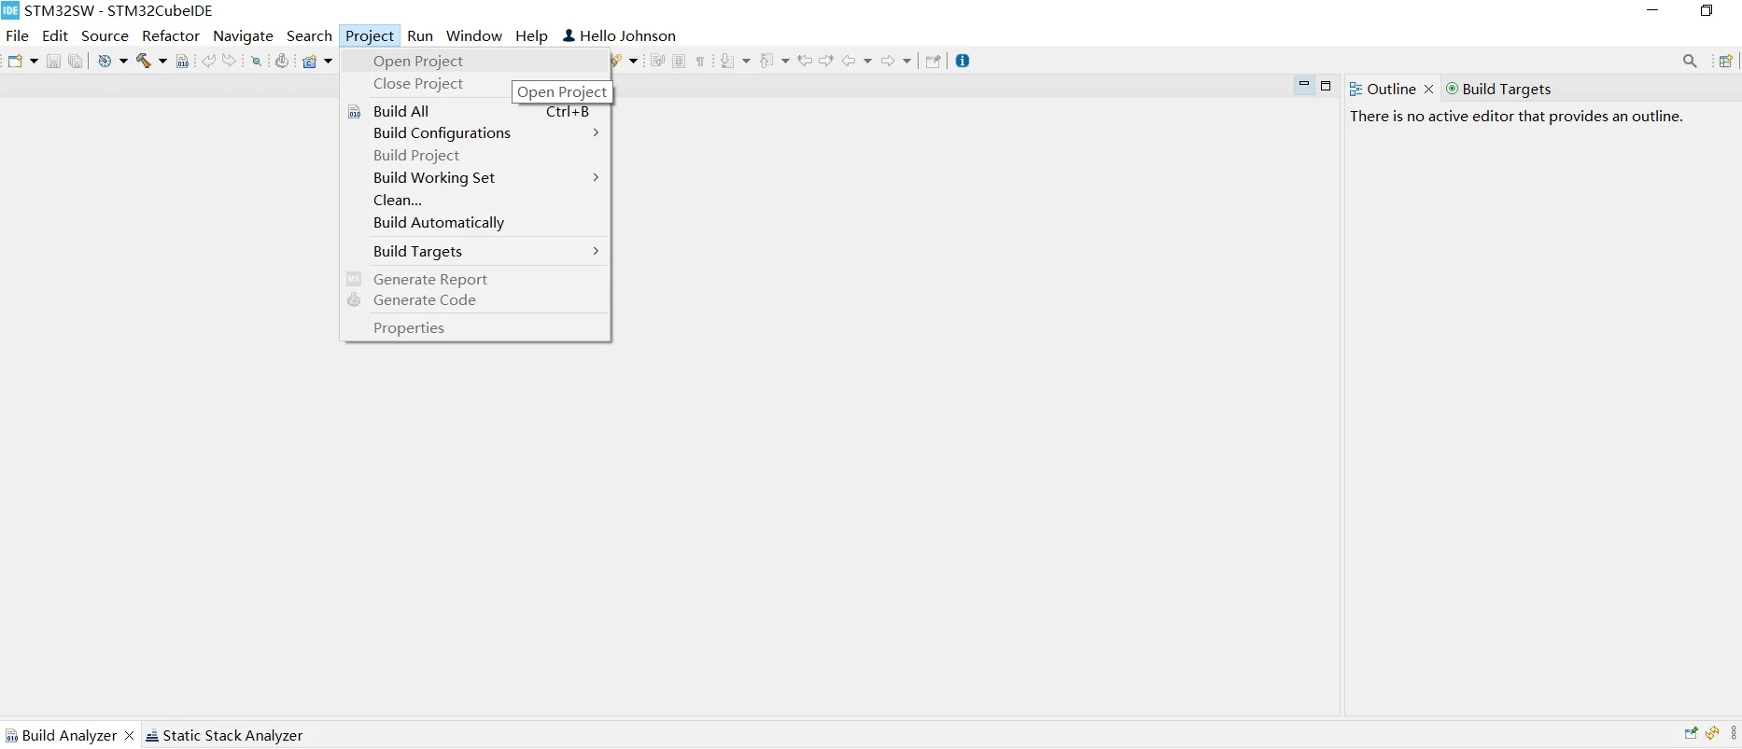Click the skip breakpoints toolbar icon
The height and width of the screenshot is (749, 1742).
[256, 62]
